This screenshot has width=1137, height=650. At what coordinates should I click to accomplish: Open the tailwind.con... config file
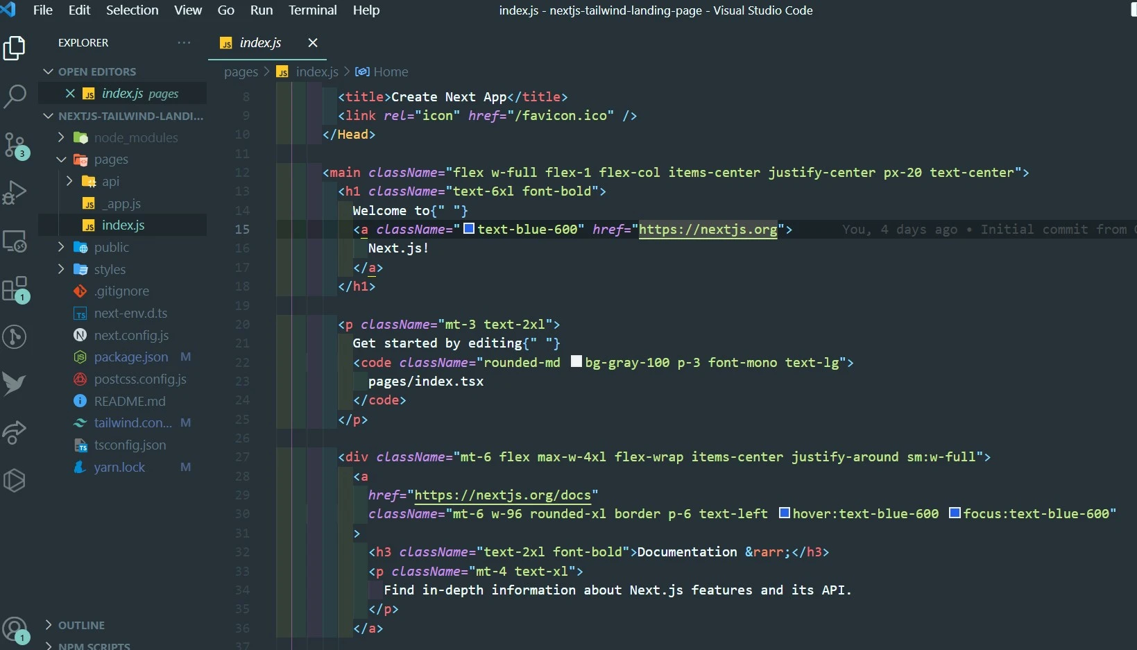(x=122, y=423)
